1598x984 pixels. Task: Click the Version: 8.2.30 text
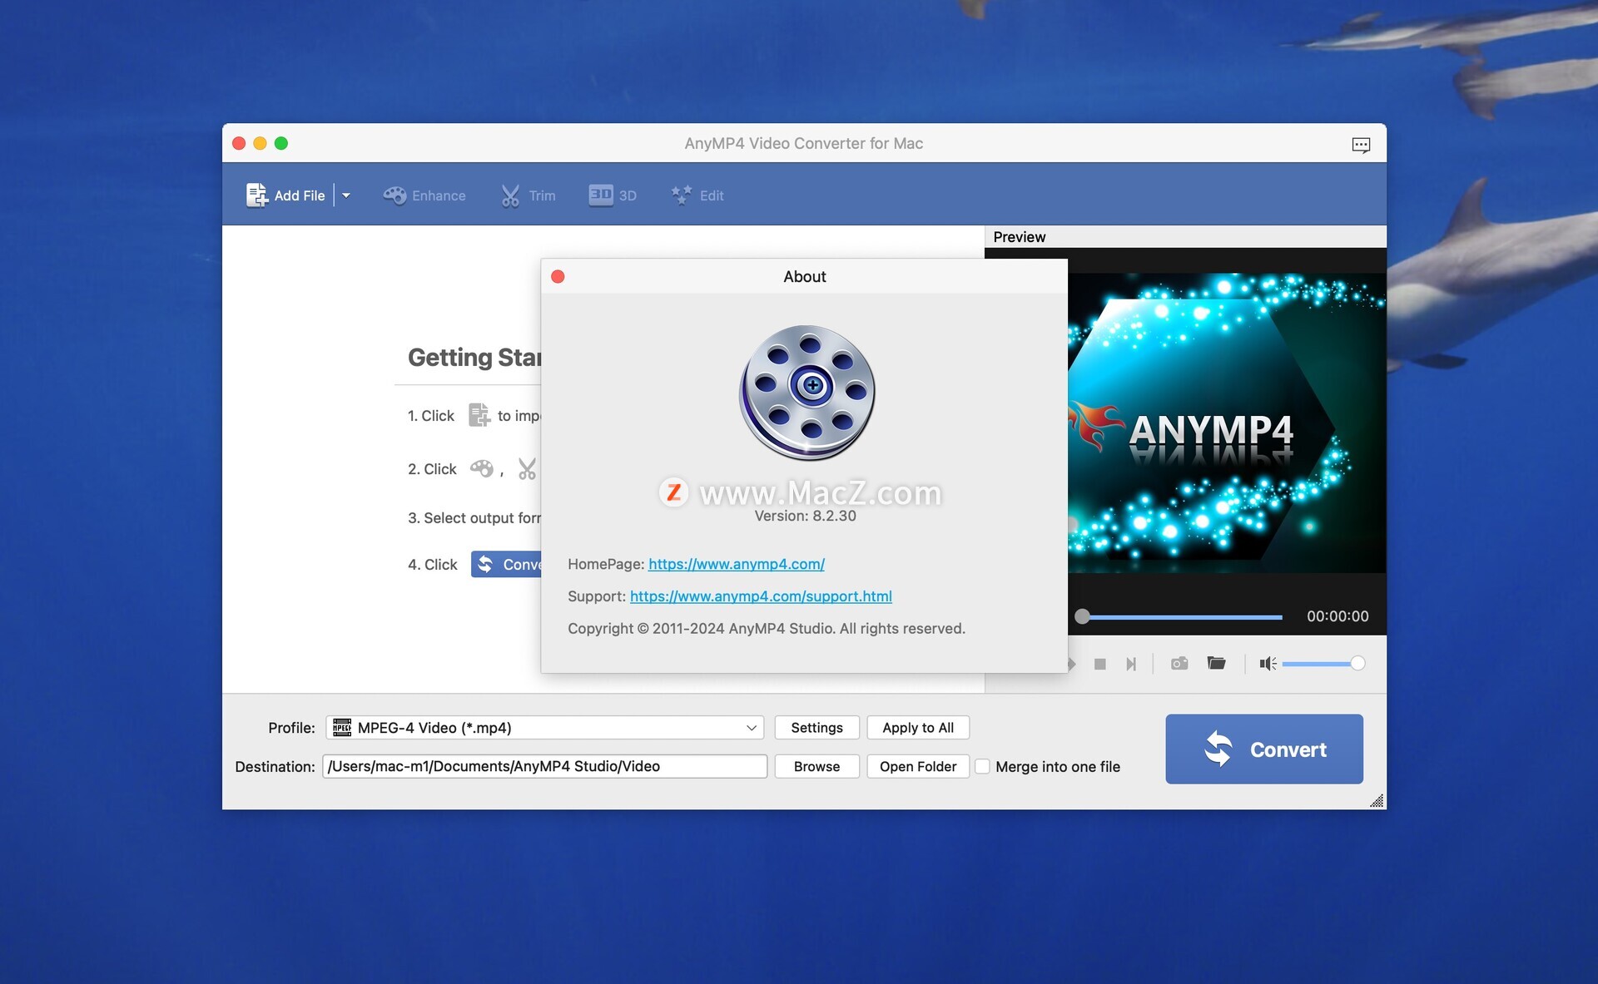pyautogui.click(x=805, y=516)
